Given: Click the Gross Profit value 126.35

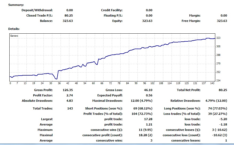Looking at the screenshot, I should click(x=68, y=90).
